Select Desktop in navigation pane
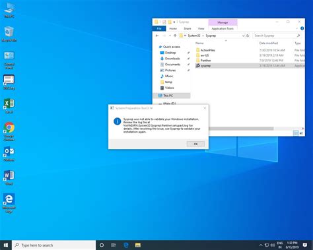This screenshot has height=250, width=313. click(x=170, y=53)
